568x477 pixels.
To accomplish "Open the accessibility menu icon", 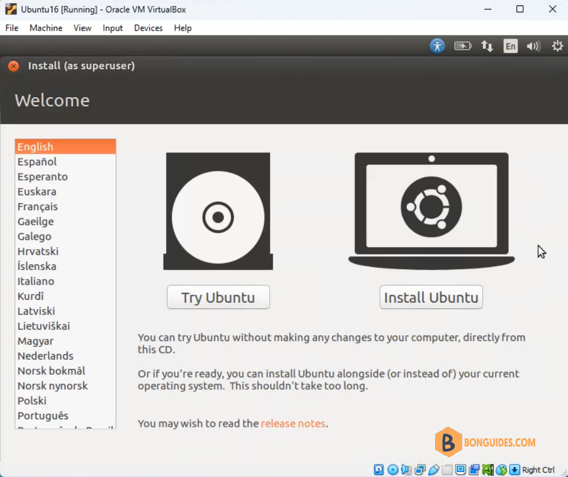I will pos(437,46).
